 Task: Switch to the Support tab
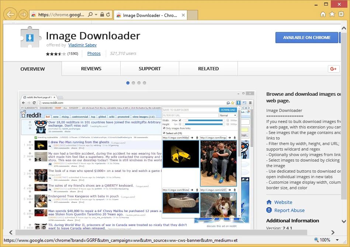click(x=150, y=68)
